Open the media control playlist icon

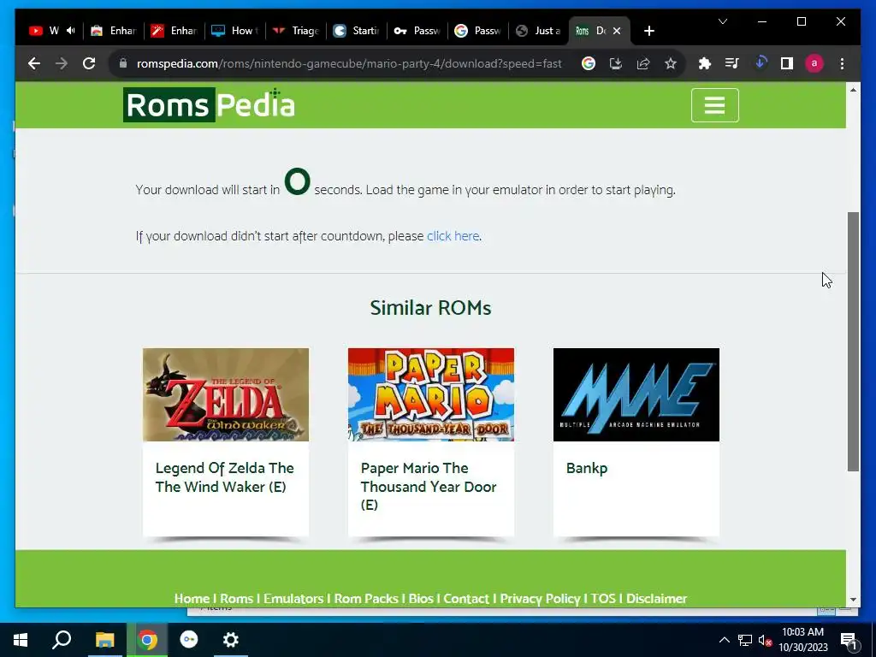[732, 63]
